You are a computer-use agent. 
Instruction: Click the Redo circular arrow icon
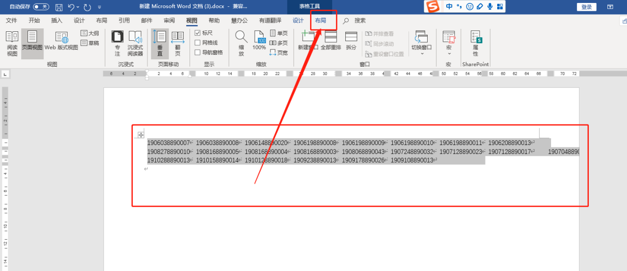point(87,7)
